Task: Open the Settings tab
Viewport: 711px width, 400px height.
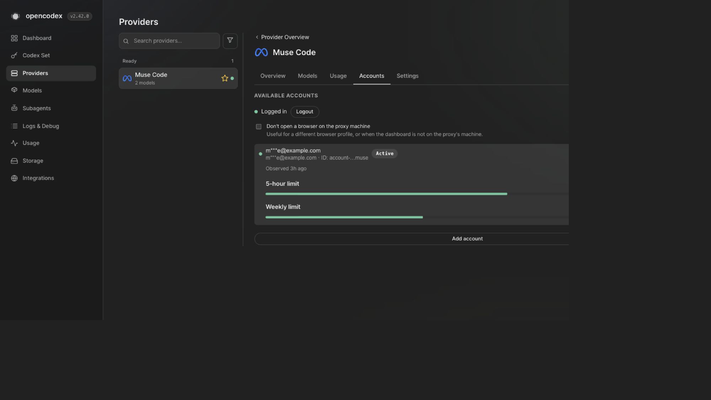Action: coord(407,76)
